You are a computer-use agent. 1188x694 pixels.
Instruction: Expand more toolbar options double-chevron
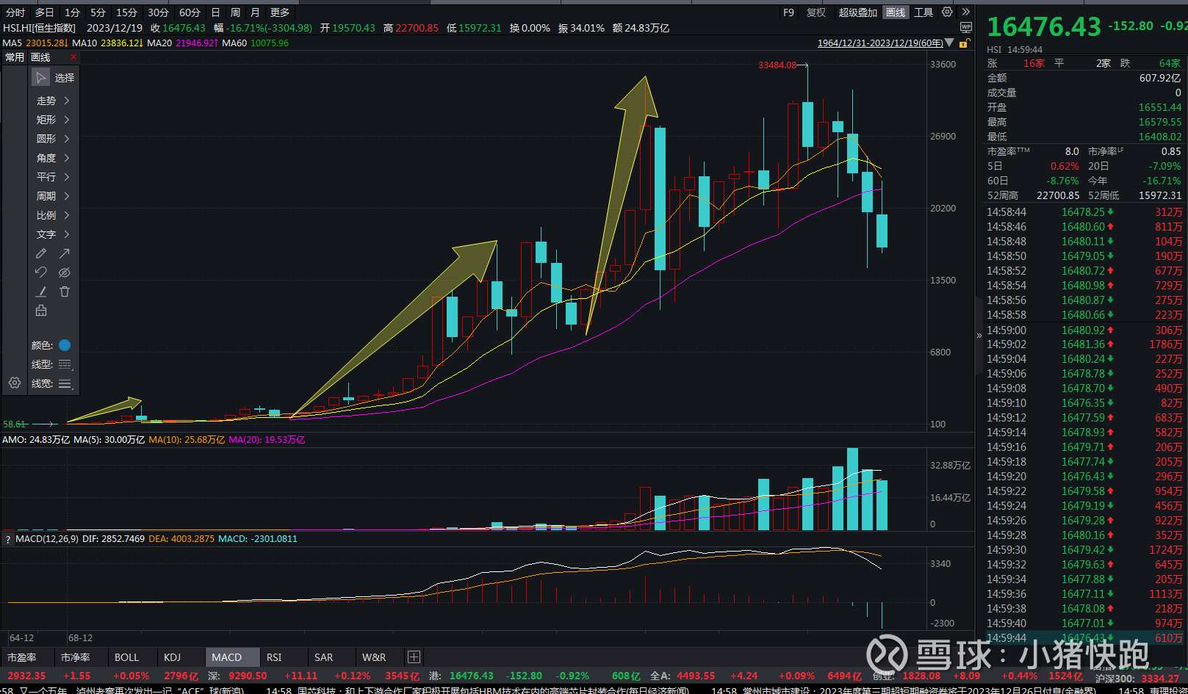pos(966,12)
